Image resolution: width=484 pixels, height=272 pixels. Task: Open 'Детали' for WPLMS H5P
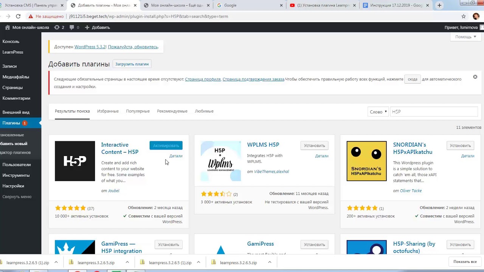click(x=322, y=156)
